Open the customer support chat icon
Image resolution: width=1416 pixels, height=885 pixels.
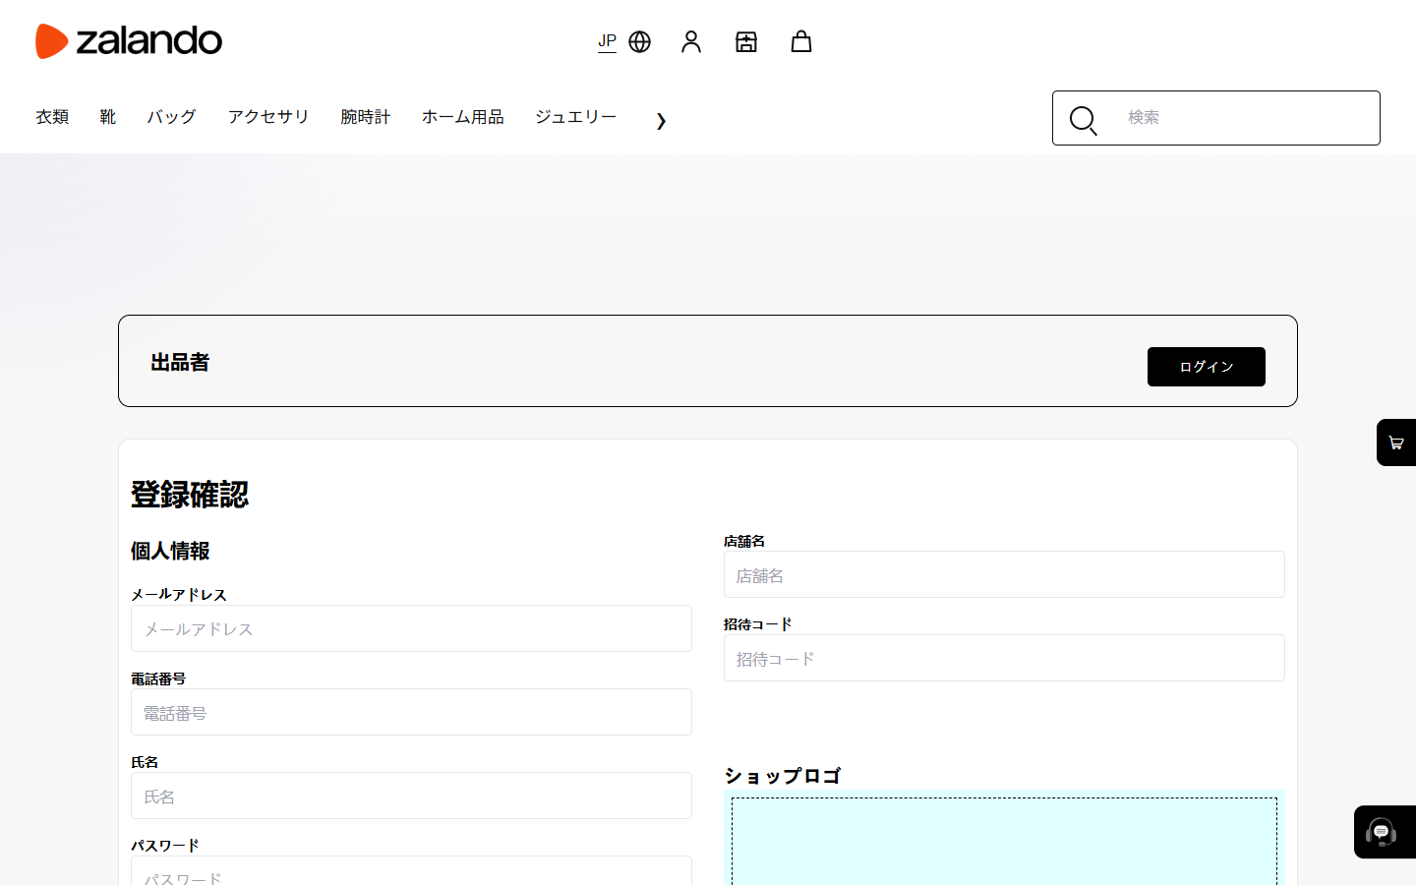tap(1384, 832)
